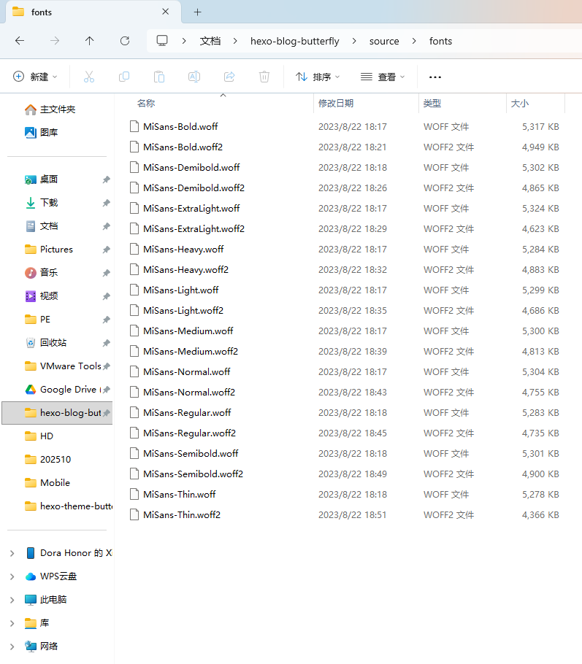Select file MiSans-Heavy.woff
Viewport: 582px width, 664px height.
click(x=183, y=249)
